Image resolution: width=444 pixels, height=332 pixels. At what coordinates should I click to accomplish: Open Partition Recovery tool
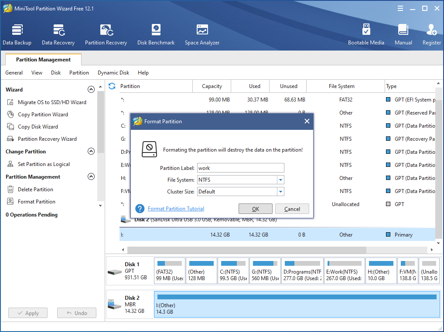(x=106, y=35)
